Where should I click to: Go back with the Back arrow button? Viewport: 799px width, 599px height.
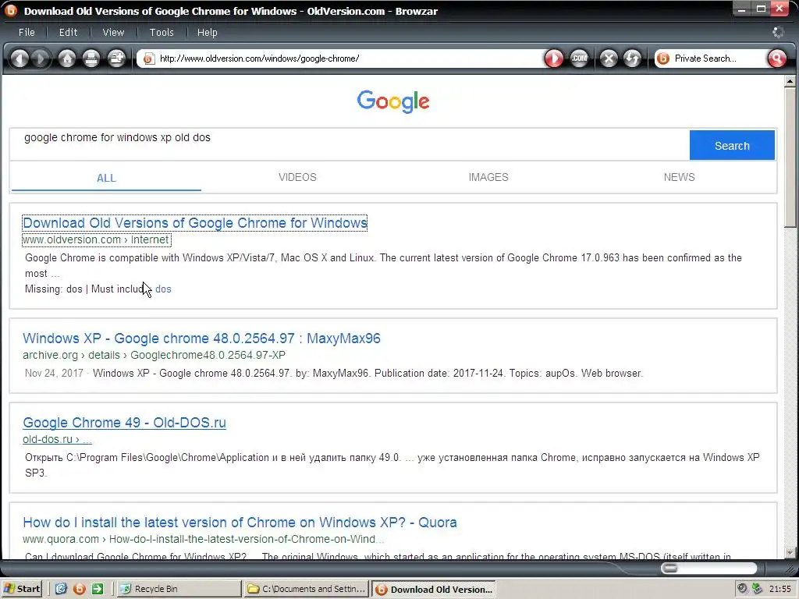(20, 58)
